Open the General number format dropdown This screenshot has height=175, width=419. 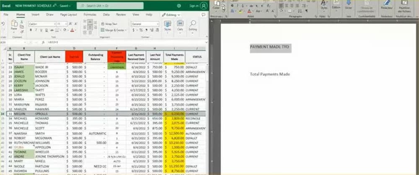click(145, 24)
